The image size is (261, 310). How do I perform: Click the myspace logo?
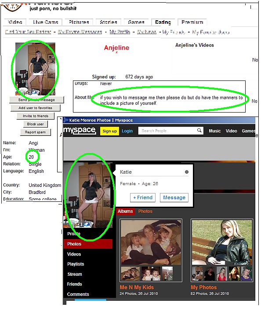coord(80,130)
